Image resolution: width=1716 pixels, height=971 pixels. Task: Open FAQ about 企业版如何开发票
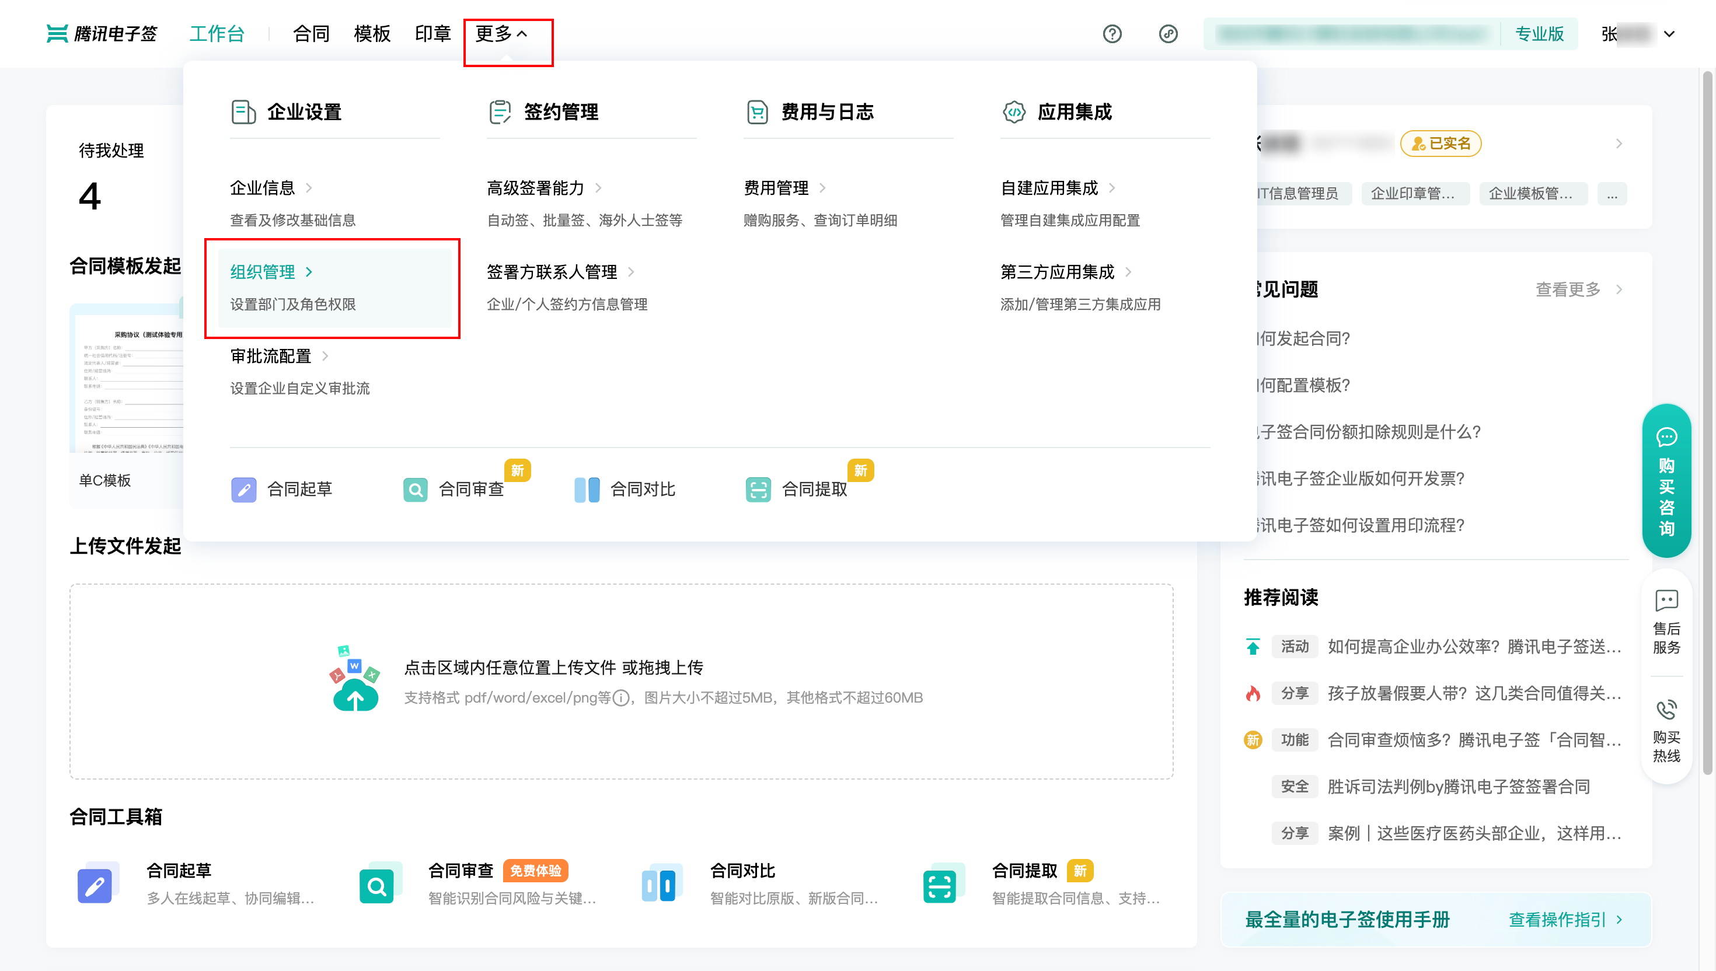(x=1361, y=479)
